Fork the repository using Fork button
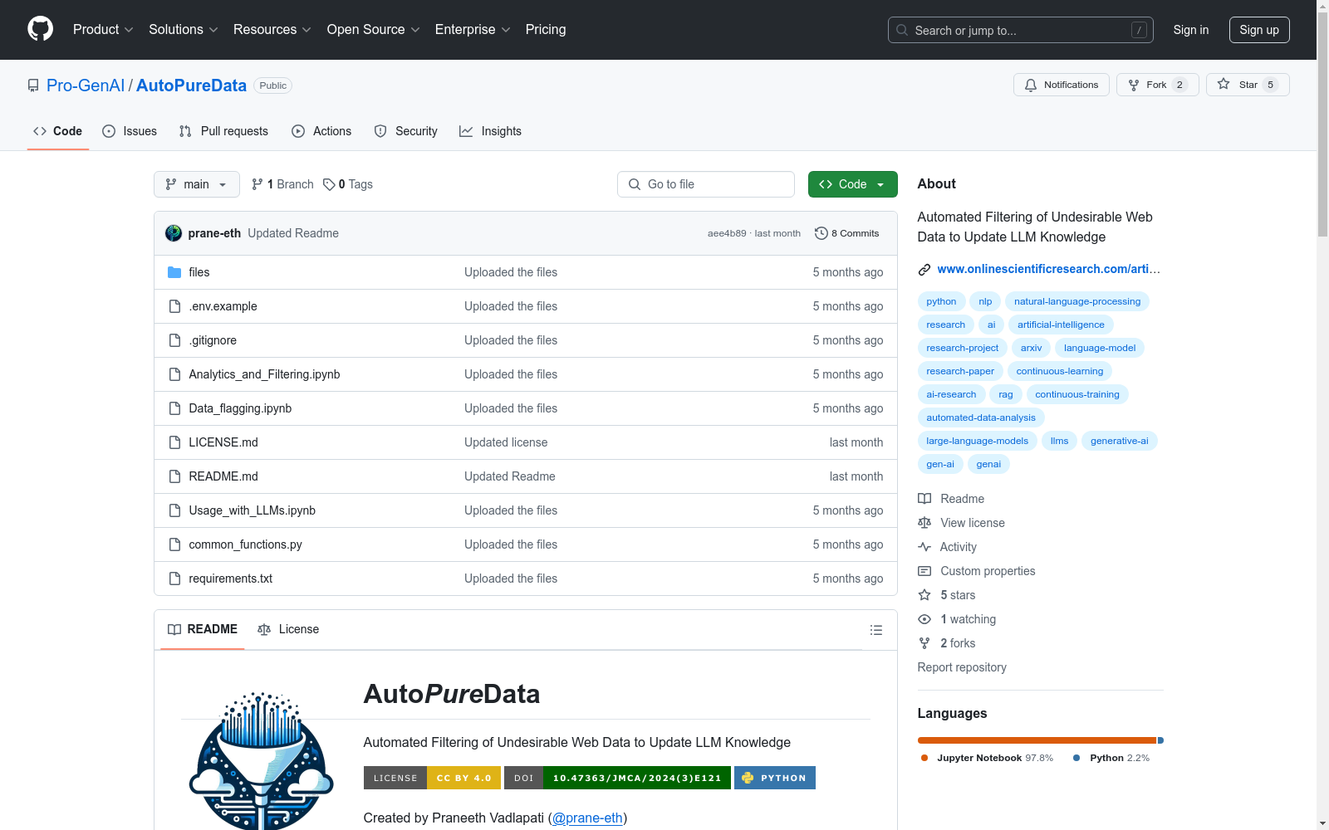The height and width of the screenshot is (830, 1329). [x=1158, y=85]
